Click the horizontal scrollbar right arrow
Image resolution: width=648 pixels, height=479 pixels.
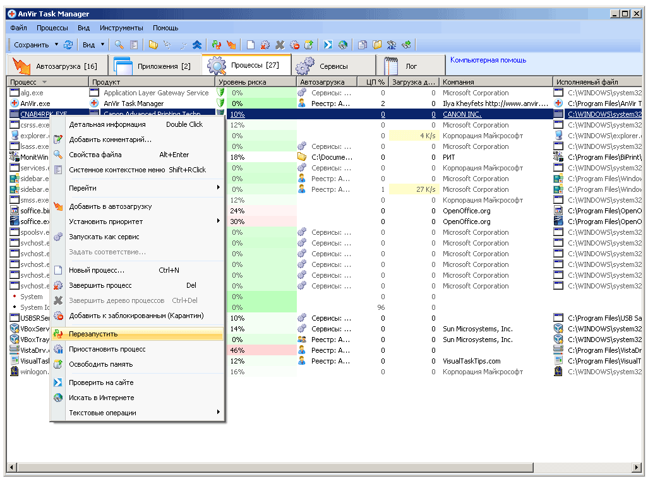(637, 468)
